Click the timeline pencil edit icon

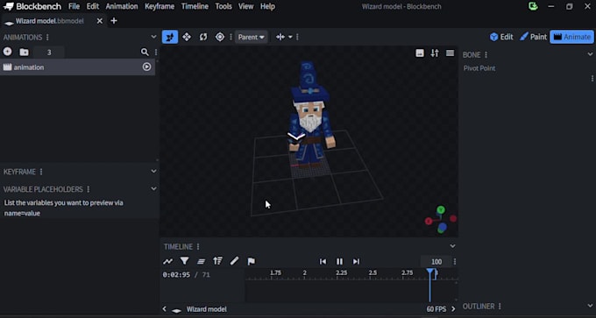pos(235,261)
